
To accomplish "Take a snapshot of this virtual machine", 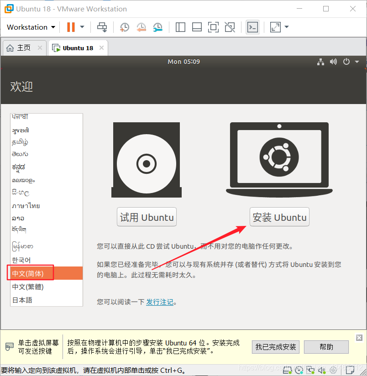I will point(125,27).
